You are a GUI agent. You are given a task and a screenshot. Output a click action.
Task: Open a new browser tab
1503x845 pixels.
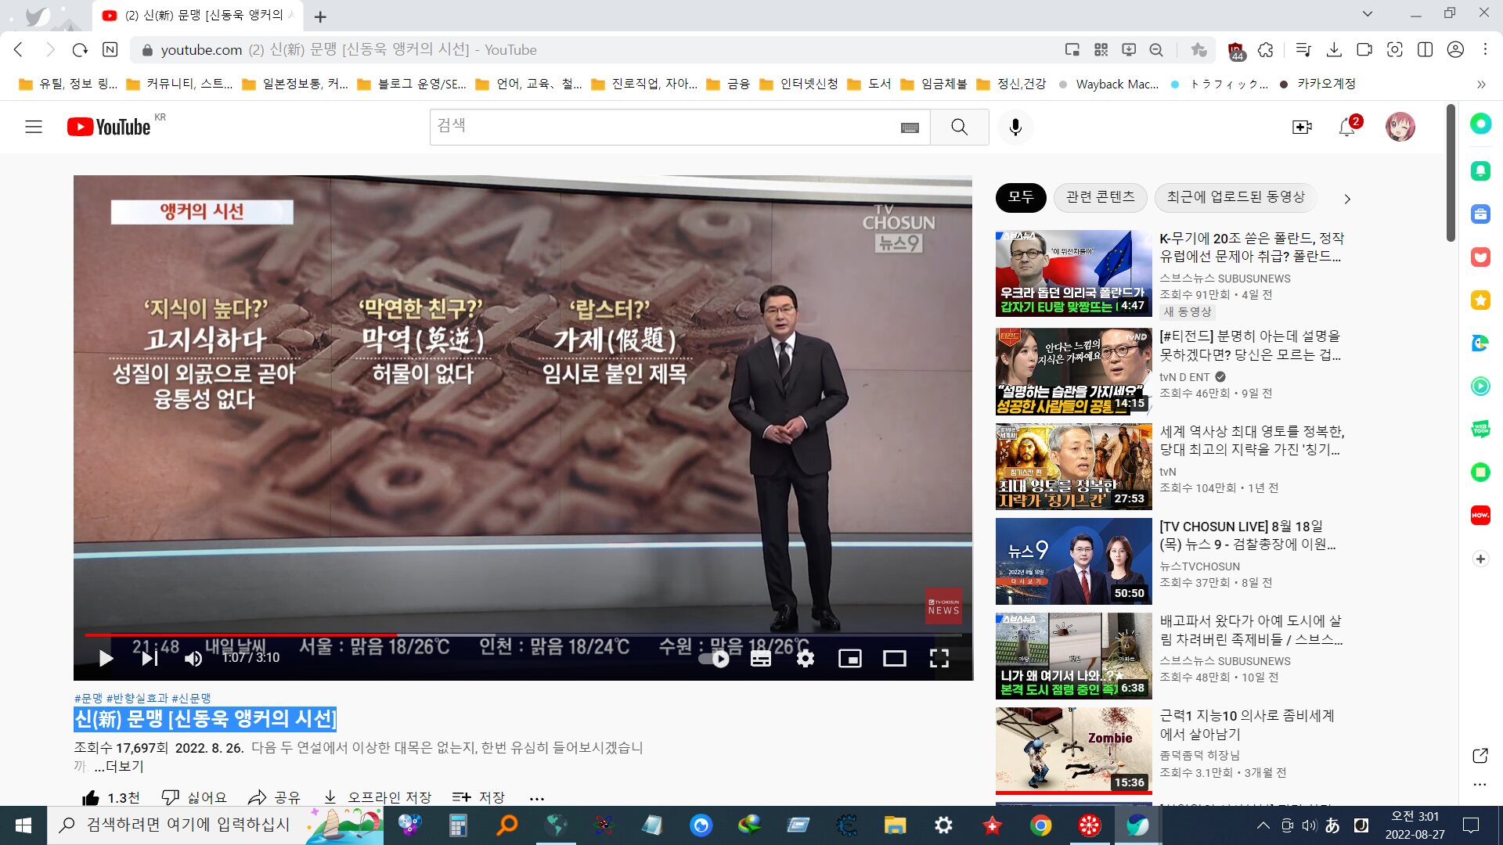tap(320, 16)
